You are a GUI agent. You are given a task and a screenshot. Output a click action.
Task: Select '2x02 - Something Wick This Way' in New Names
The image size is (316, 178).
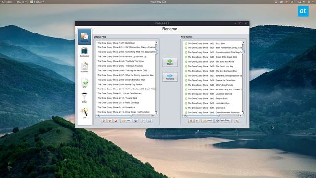coord(213,52)
